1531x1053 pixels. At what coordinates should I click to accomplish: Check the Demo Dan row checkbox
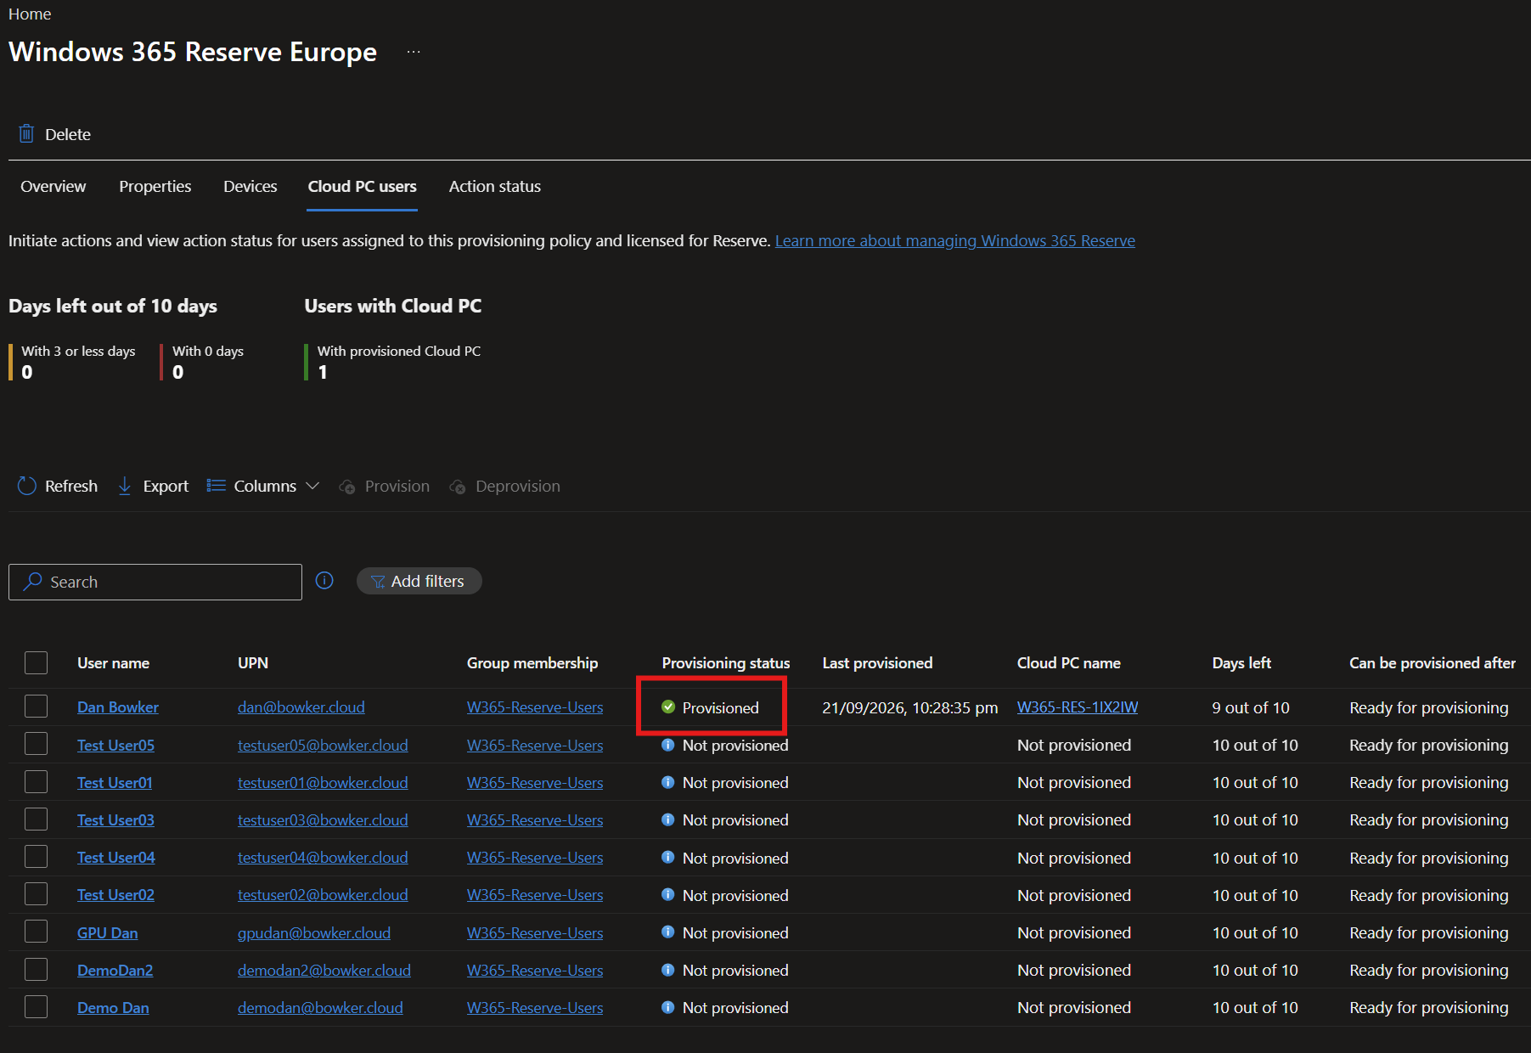pyautogui.click(x=36, y=1007)
